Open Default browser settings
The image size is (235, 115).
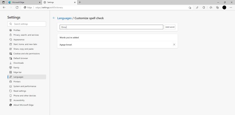coord(27,58)
